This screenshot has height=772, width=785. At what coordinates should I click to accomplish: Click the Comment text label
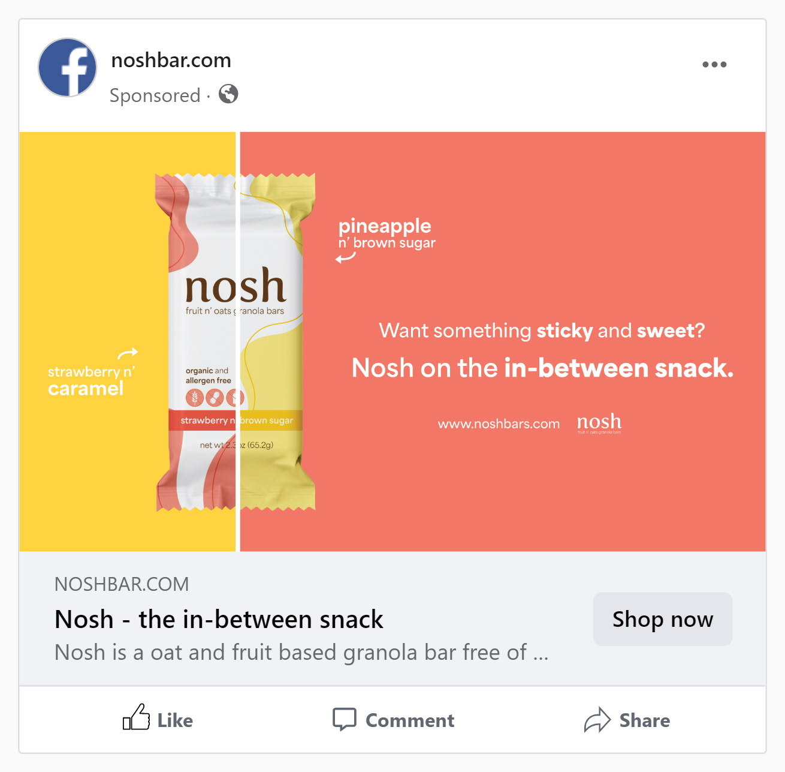410,720
